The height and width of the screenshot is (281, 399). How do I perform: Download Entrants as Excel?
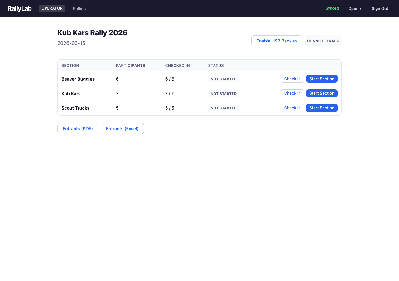(122, 129)
